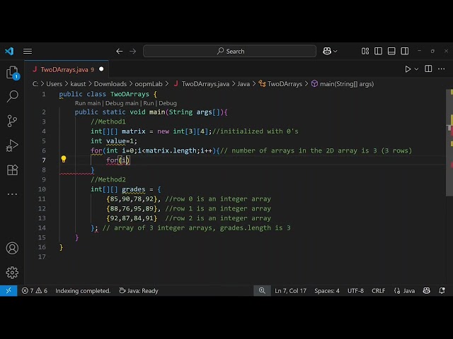Click the unsaved dot on TwoDArrays.java tab
Screen dimensions: 453x339
101,69
